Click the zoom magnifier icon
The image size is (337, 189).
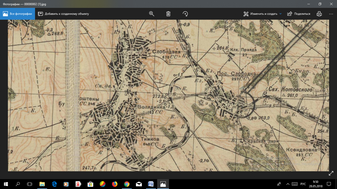(x=152, y=14)
